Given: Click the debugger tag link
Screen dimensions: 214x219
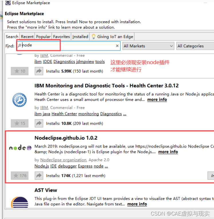Looking at the screenshot, I should [67, 166].
